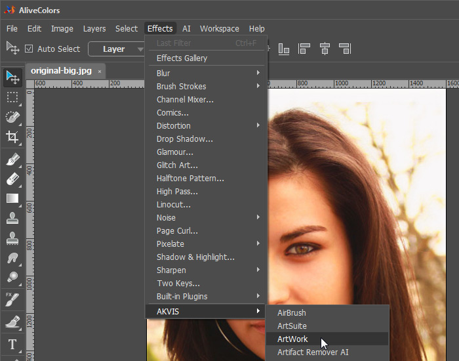Open the Workspace menu

point(220,28)
